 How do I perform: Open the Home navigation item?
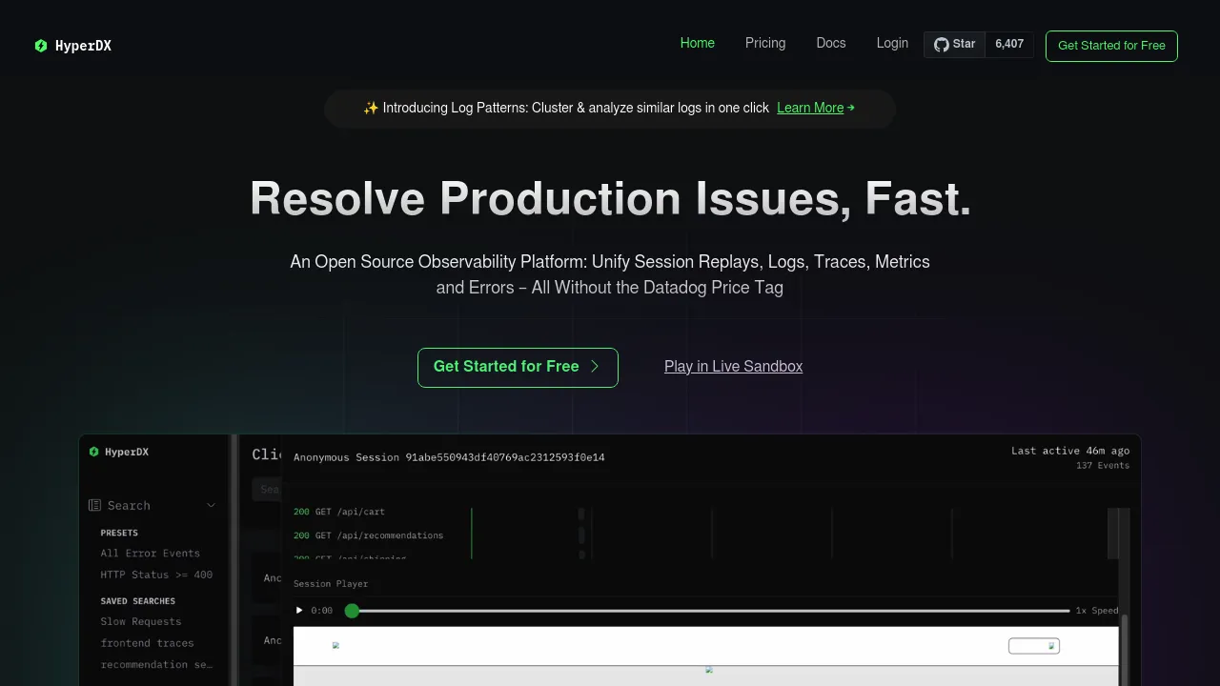697,43
